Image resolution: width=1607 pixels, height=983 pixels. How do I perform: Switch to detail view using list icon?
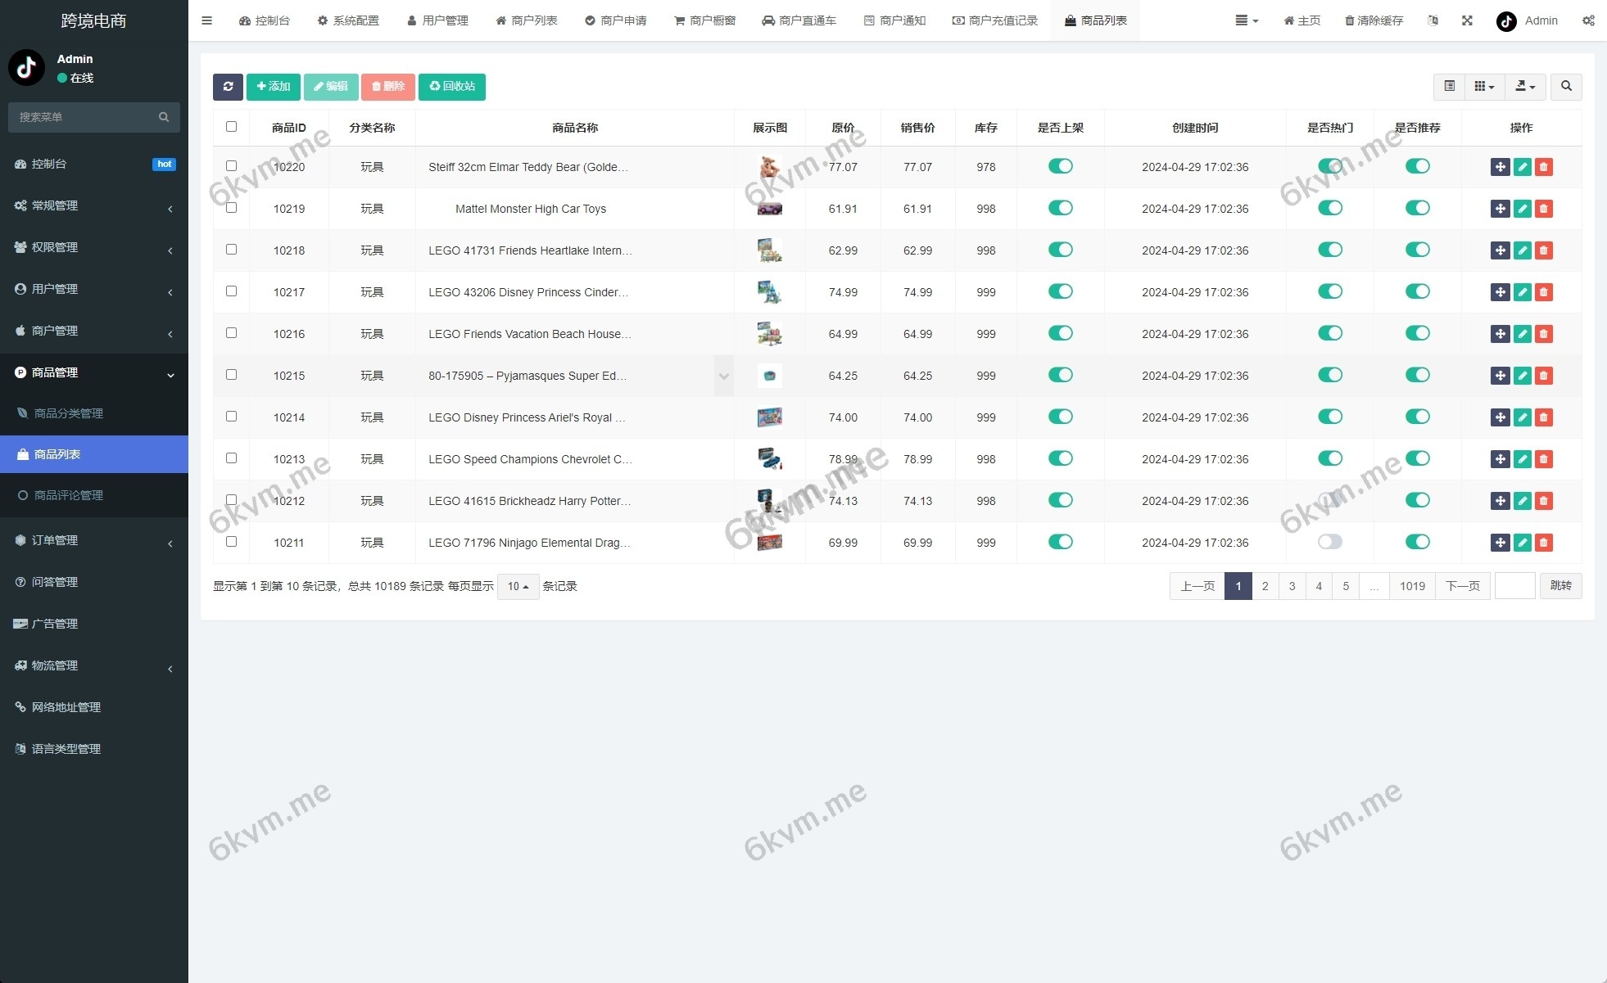1449,87
